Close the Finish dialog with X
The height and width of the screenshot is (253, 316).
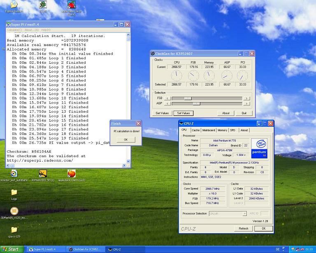pyautogui.click(x=138, y=123)
